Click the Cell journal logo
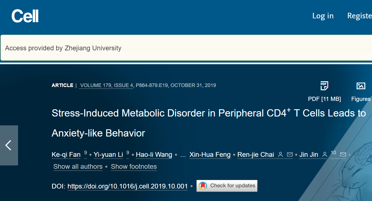Viewport: 372px width, 201px height. (x=25, y=16)
